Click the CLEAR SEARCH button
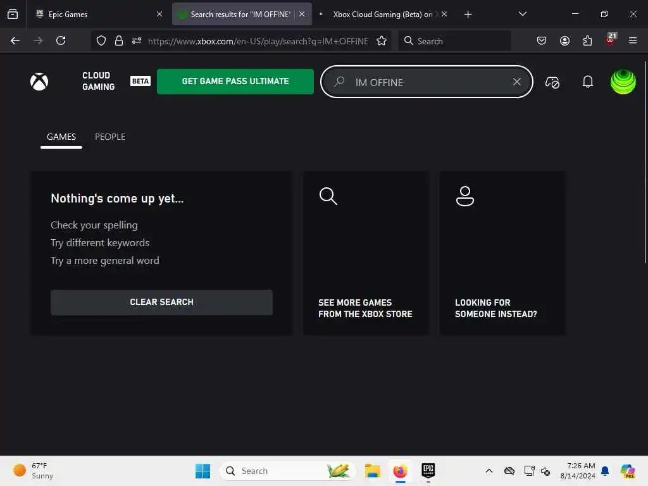648x486 pixels. point(161,302)
